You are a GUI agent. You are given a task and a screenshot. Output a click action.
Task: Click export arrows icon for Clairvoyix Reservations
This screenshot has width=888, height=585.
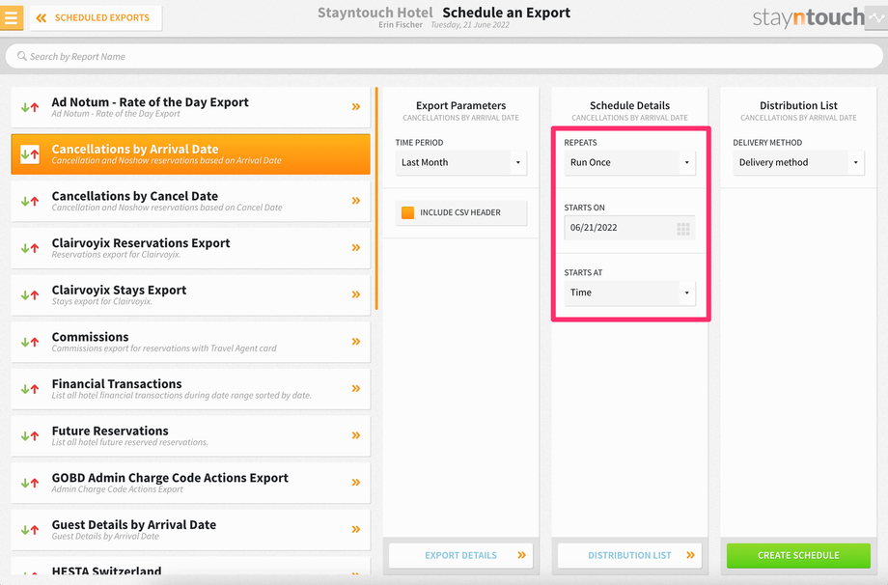pyautogui.click(x=30, y=248)
